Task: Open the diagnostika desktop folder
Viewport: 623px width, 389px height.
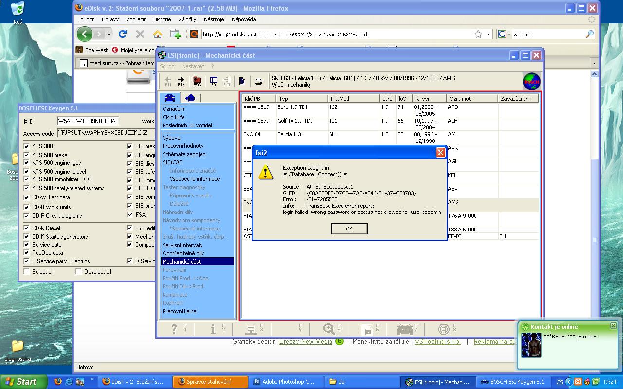Action: tap(18, 350)
